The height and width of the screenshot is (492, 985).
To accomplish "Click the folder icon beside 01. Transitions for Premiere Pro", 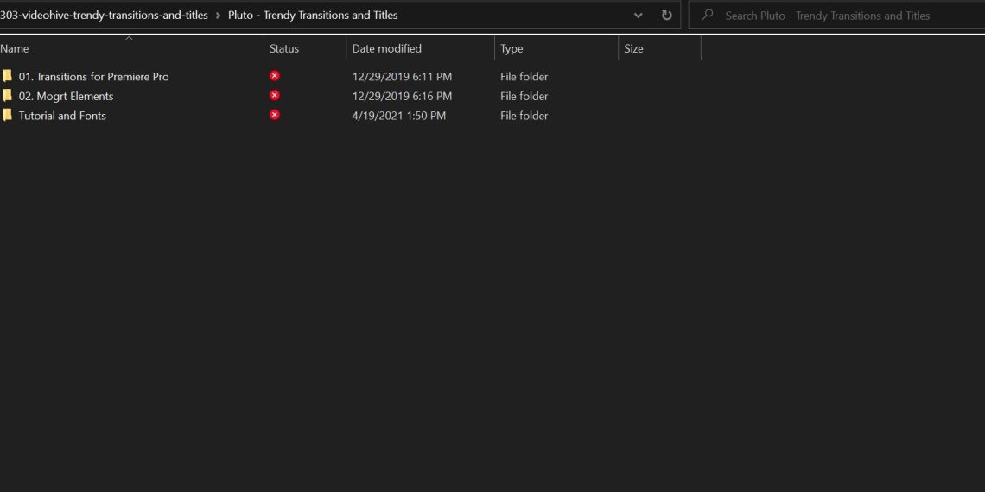I will [7, 76].
